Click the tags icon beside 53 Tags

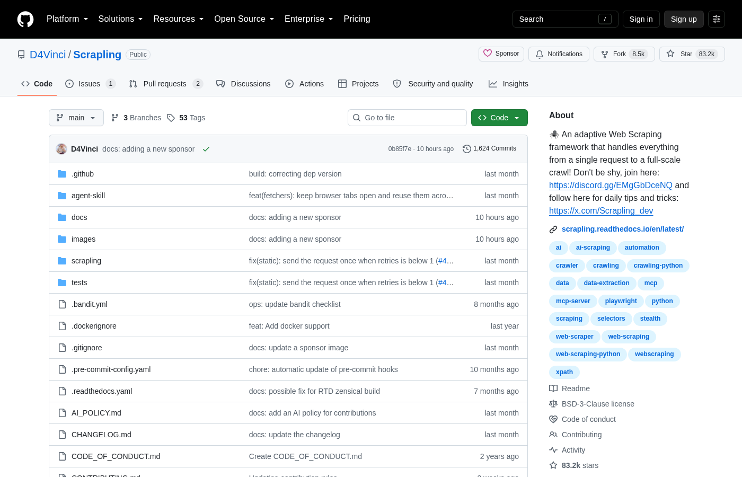[171, 118]
